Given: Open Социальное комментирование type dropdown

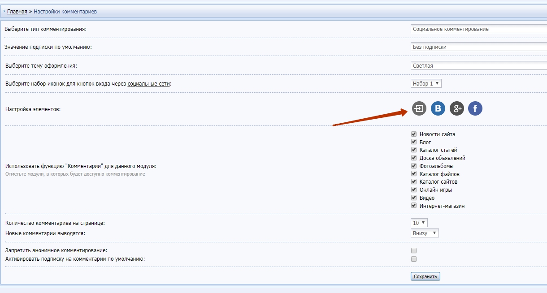Looking at the screenshot, I should point(478,29).
